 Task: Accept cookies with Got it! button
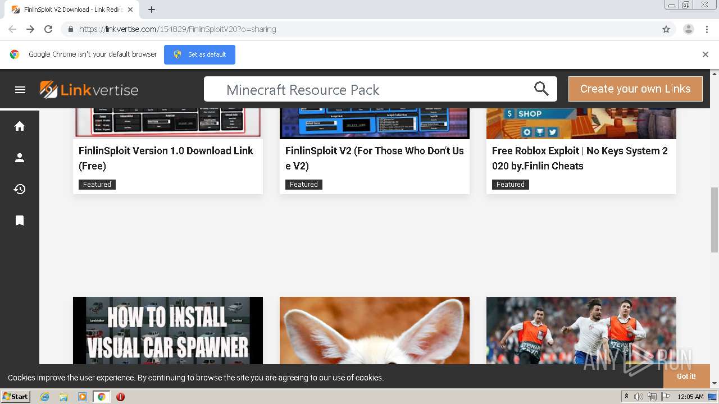point(686,376)
